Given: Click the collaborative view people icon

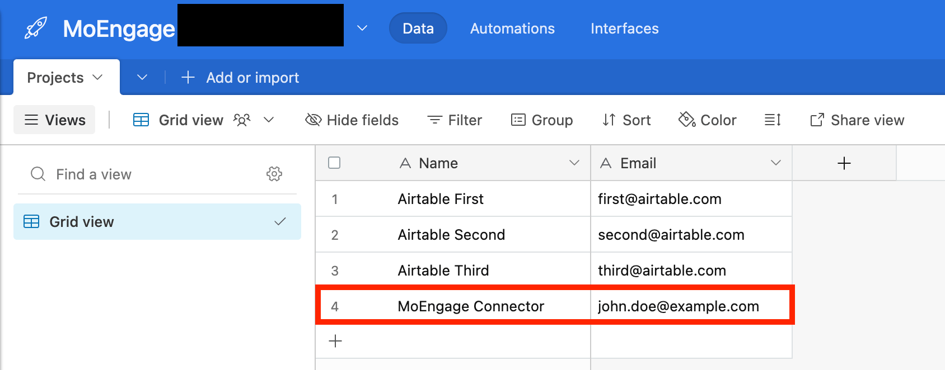Looking at the screenshot, I should click(x=242, y=120).
